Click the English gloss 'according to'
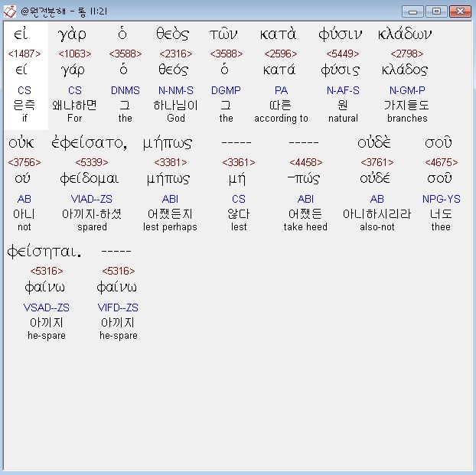This screenshot has height=475, width=476. pos(281,118)
